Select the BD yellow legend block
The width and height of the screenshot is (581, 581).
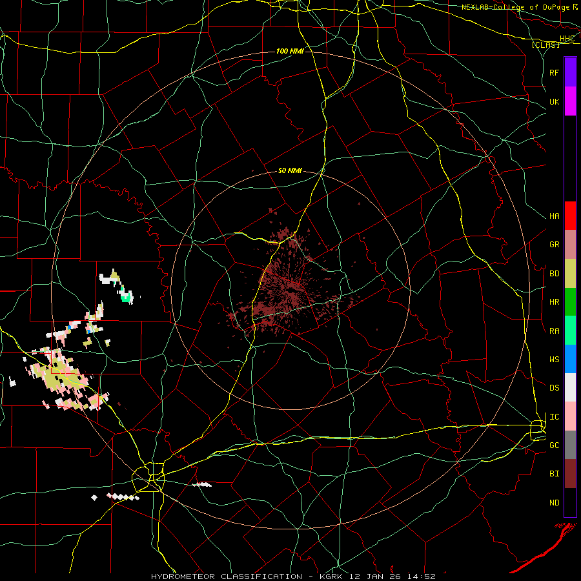coord(570,274)
